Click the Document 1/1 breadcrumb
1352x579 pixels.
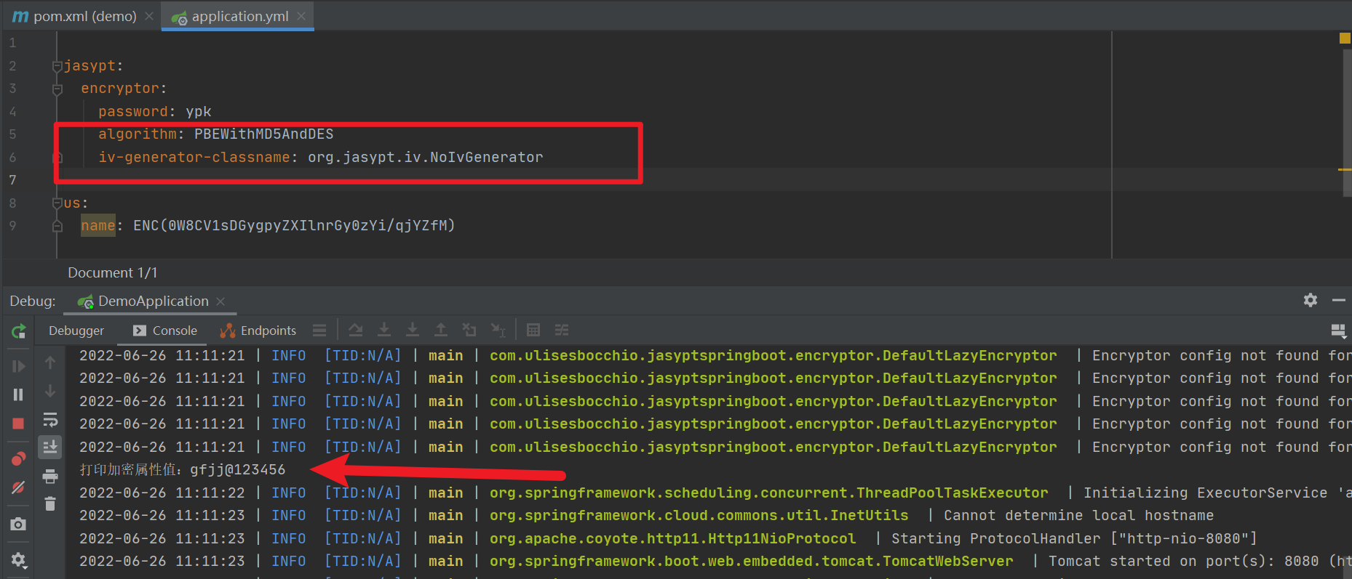113,272
